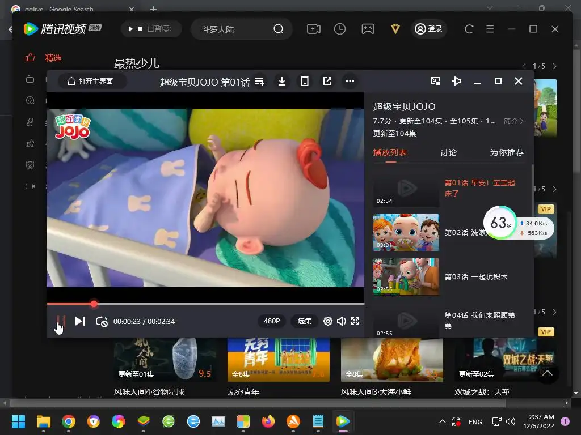This screenshot has height=435, width=581.
Task: Open the film reel sidebar icon
Action: point(30,100)
